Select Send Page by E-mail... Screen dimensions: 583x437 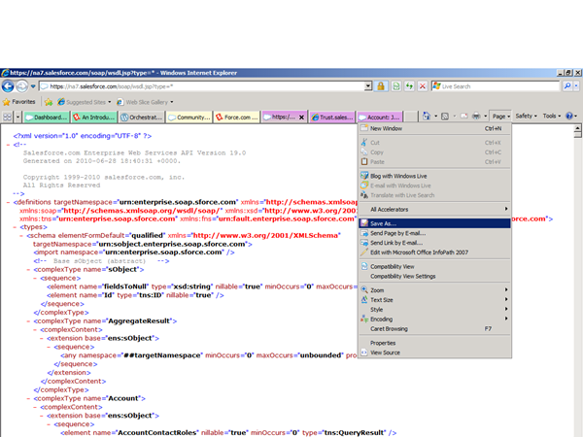[x=434, y=233]
